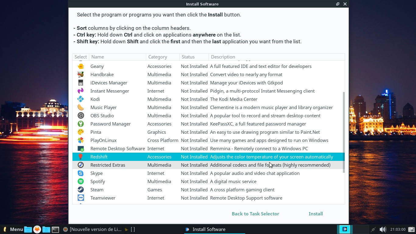Select Remote Desktop Software in the list
This screenshot has height=234, width=416.
pos(118,149)
